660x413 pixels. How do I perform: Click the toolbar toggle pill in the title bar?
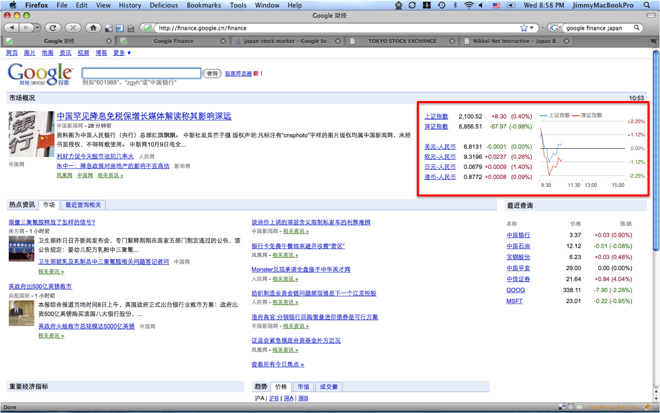(652, 15)
